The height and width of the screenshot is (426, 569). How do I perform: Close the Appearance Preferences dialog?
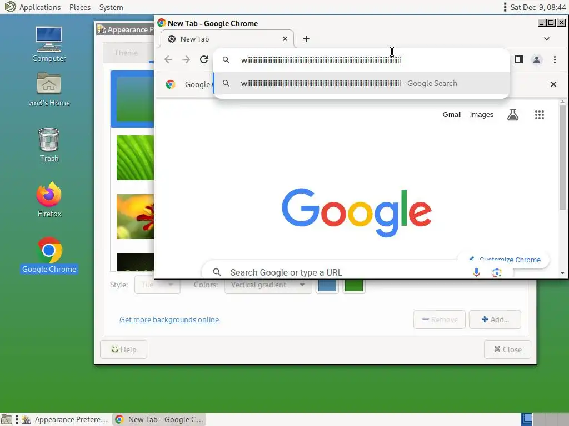[507, 349]
